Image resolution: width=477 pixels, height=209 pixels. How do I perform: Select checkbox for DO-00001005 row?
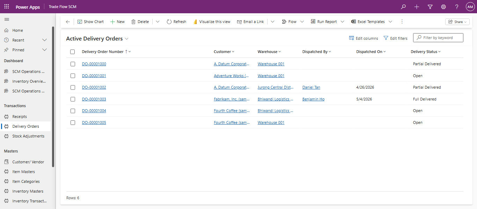73,122
